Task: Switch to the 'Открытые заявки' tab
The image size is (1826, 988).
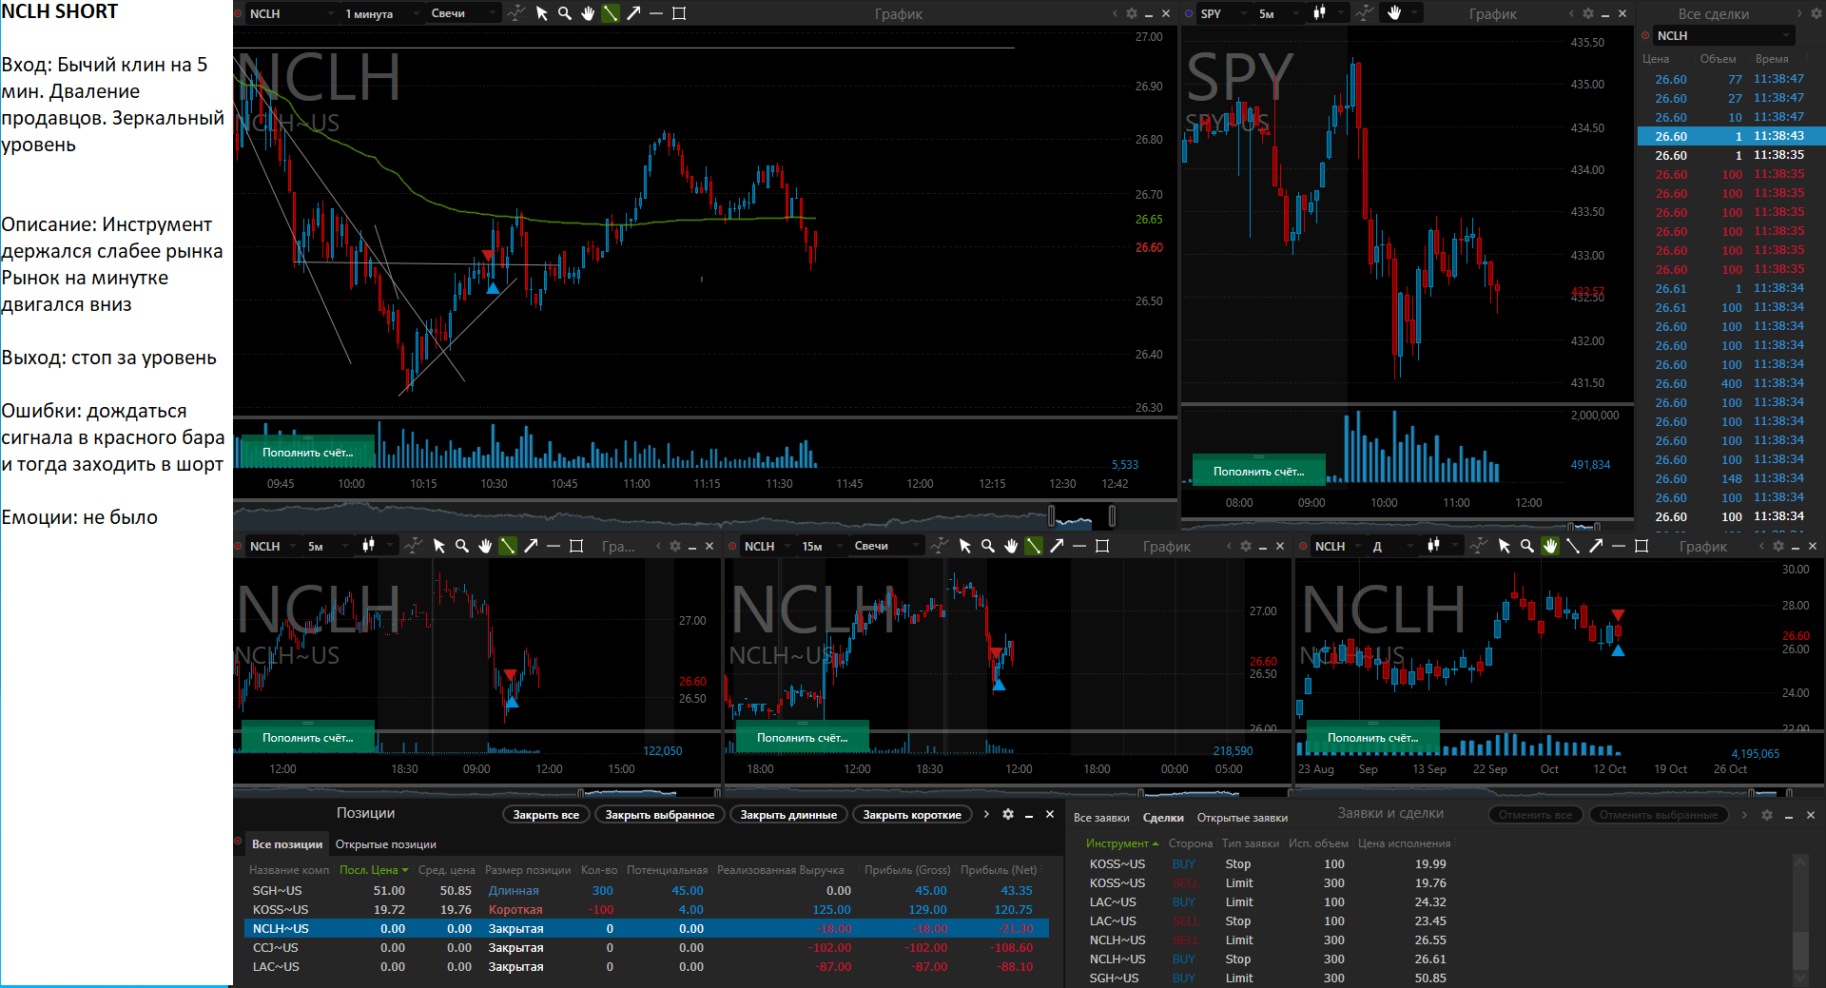Action: (x=1242, y=818)
